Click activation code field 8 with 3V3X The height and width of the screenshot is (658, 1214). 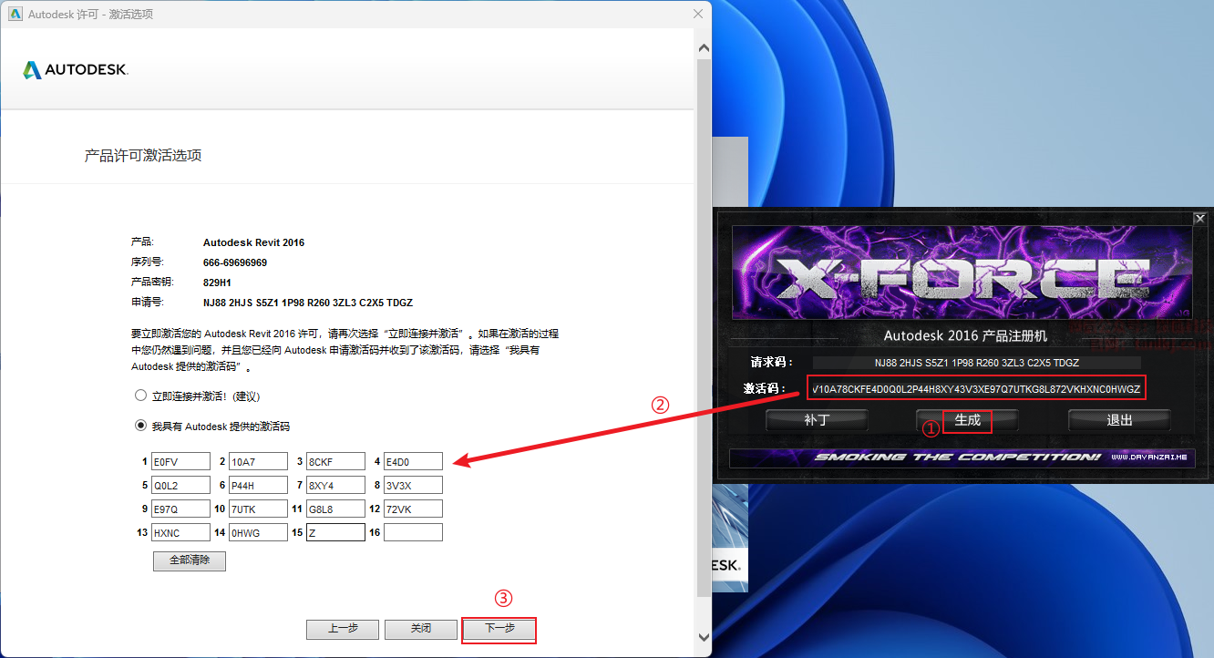413,485
